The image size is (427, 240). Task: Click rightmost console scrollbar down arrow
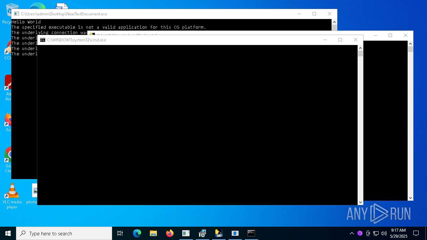click(410, 198)
